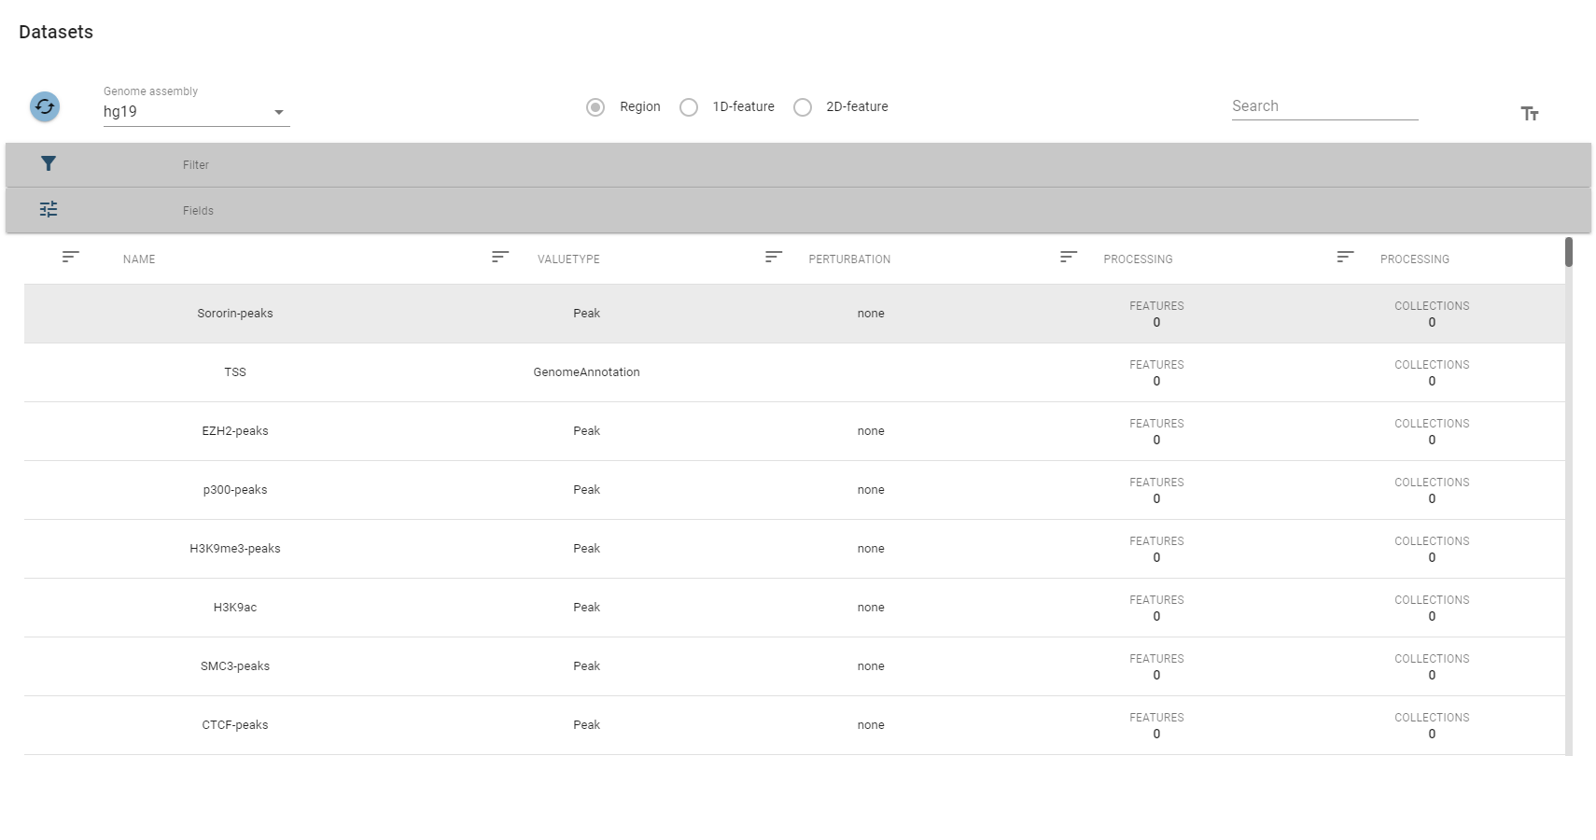Click the CTCF-peaks dataset name
The image size is (1596, 840).
click(x=235, y=725)
